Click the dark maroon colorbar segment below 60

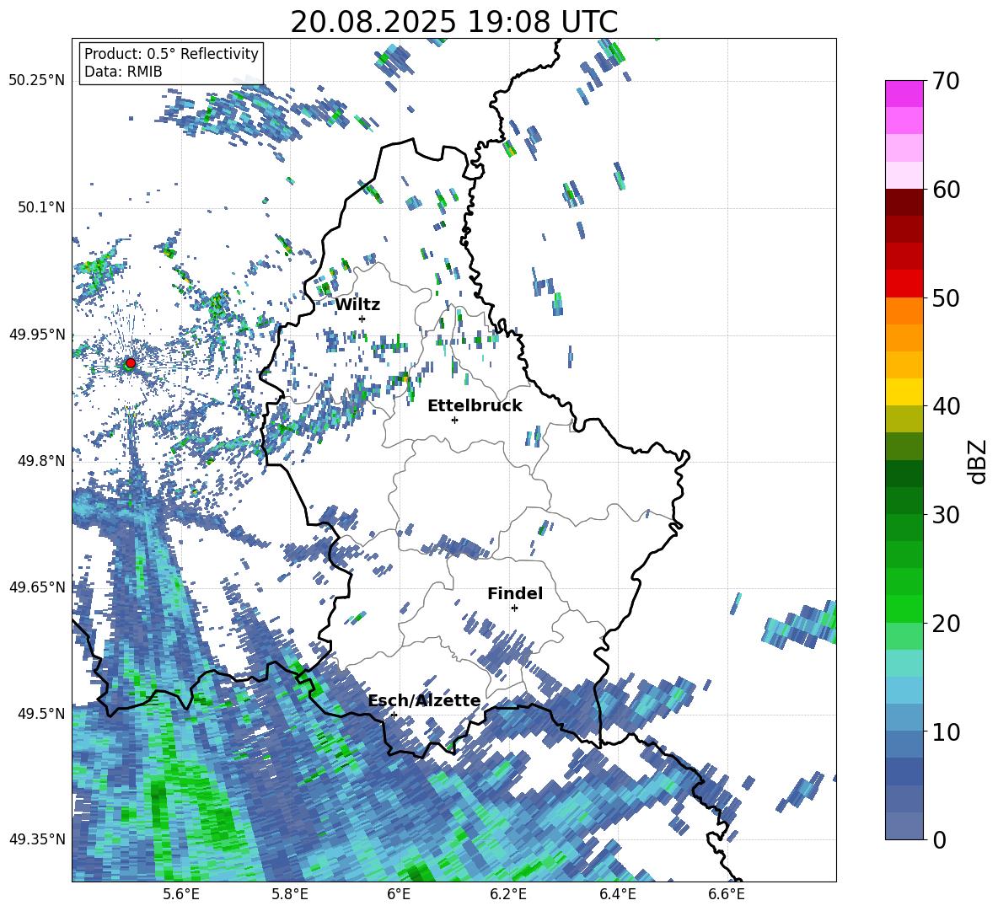click(x=904, y=202)
